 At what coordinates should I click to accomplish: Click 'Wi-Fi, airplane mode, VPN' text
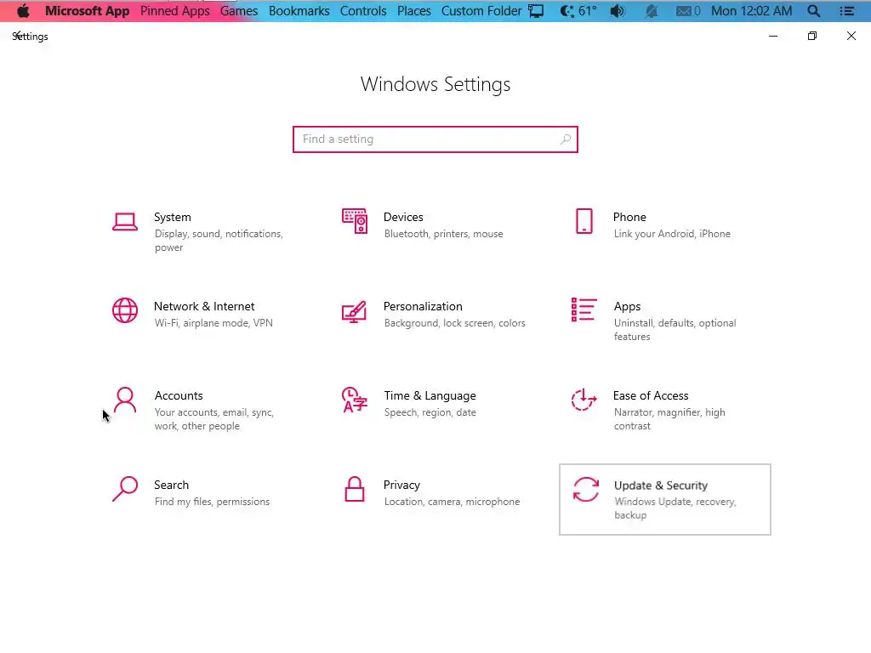[x=213, y=323]
